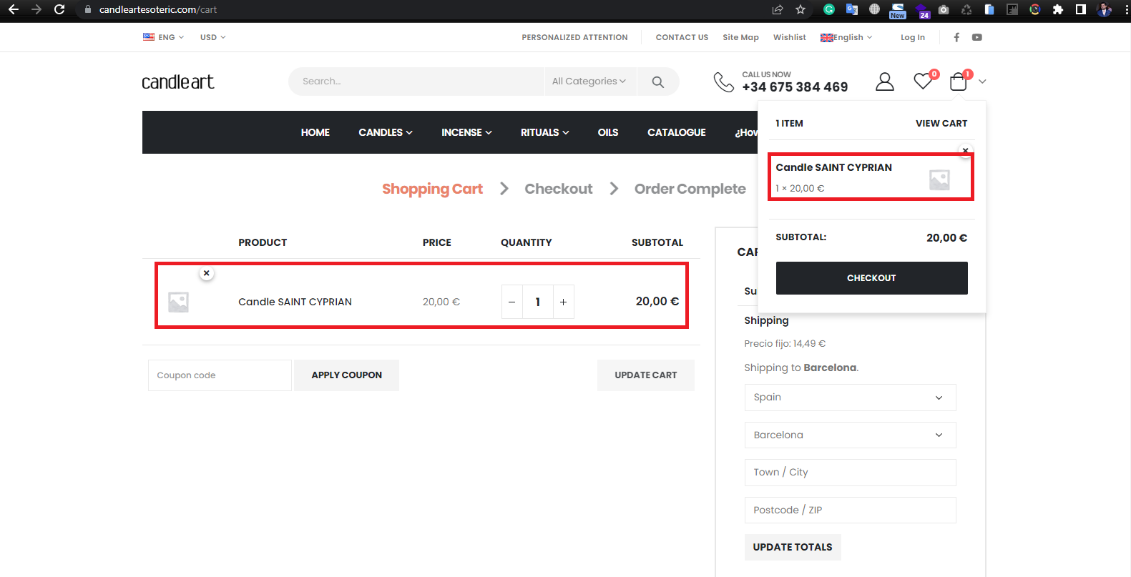Viewport: 1131px width, 577px height.
Task: Click the Candle SAINT CYPRIAN title in the mini cart
Action: (833, 167)
